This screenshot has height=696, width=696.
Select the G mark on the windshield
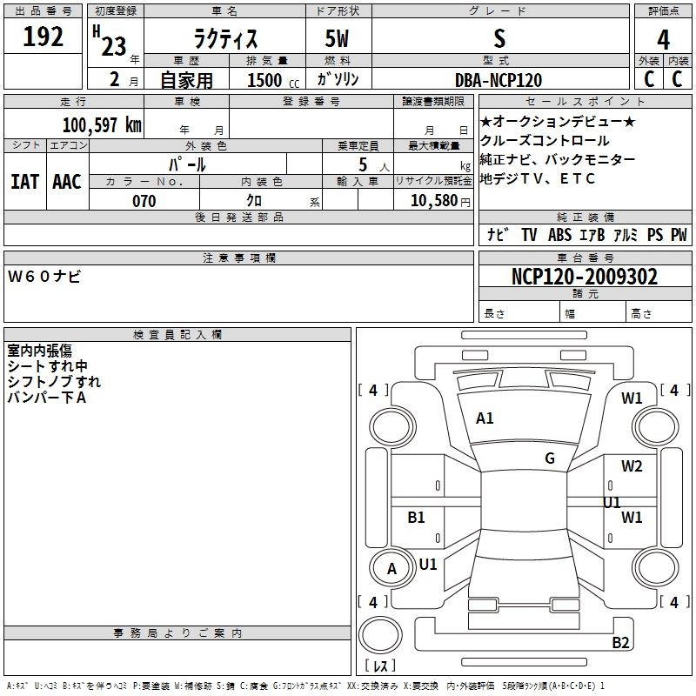[x=550, y=458]
